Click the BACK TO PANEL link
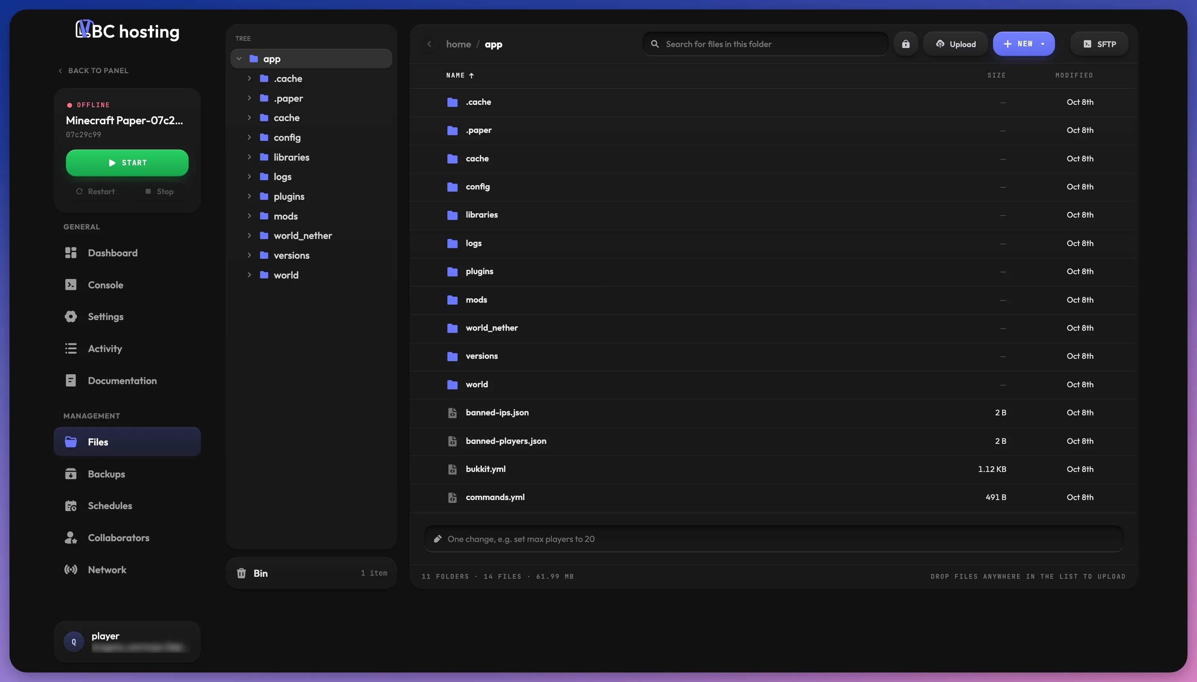This screenshot has height=682, width=1197. tap(93, 71)
